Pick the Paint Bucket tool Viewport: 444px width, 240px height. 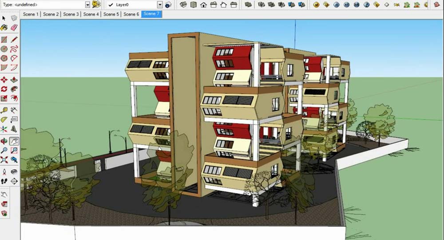4,28
